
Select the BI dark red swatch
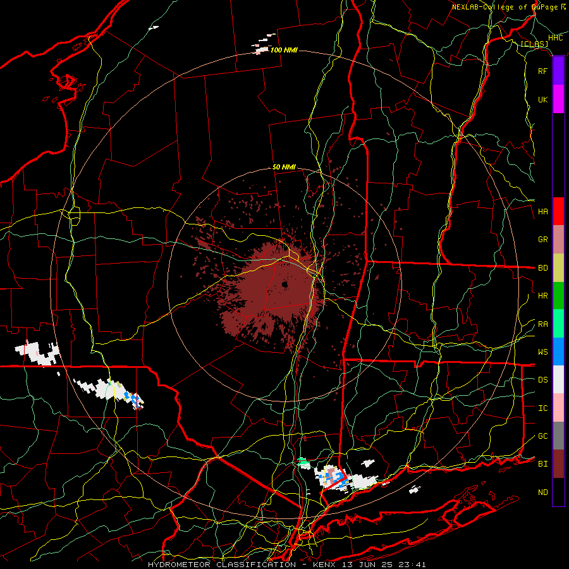point(558,464)
